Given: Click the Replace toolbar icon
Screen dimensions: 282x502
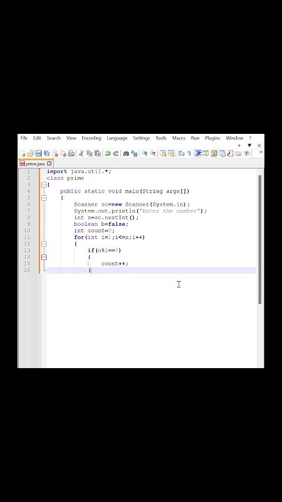Looking at the screenshot, I should [x=134, y=153].
